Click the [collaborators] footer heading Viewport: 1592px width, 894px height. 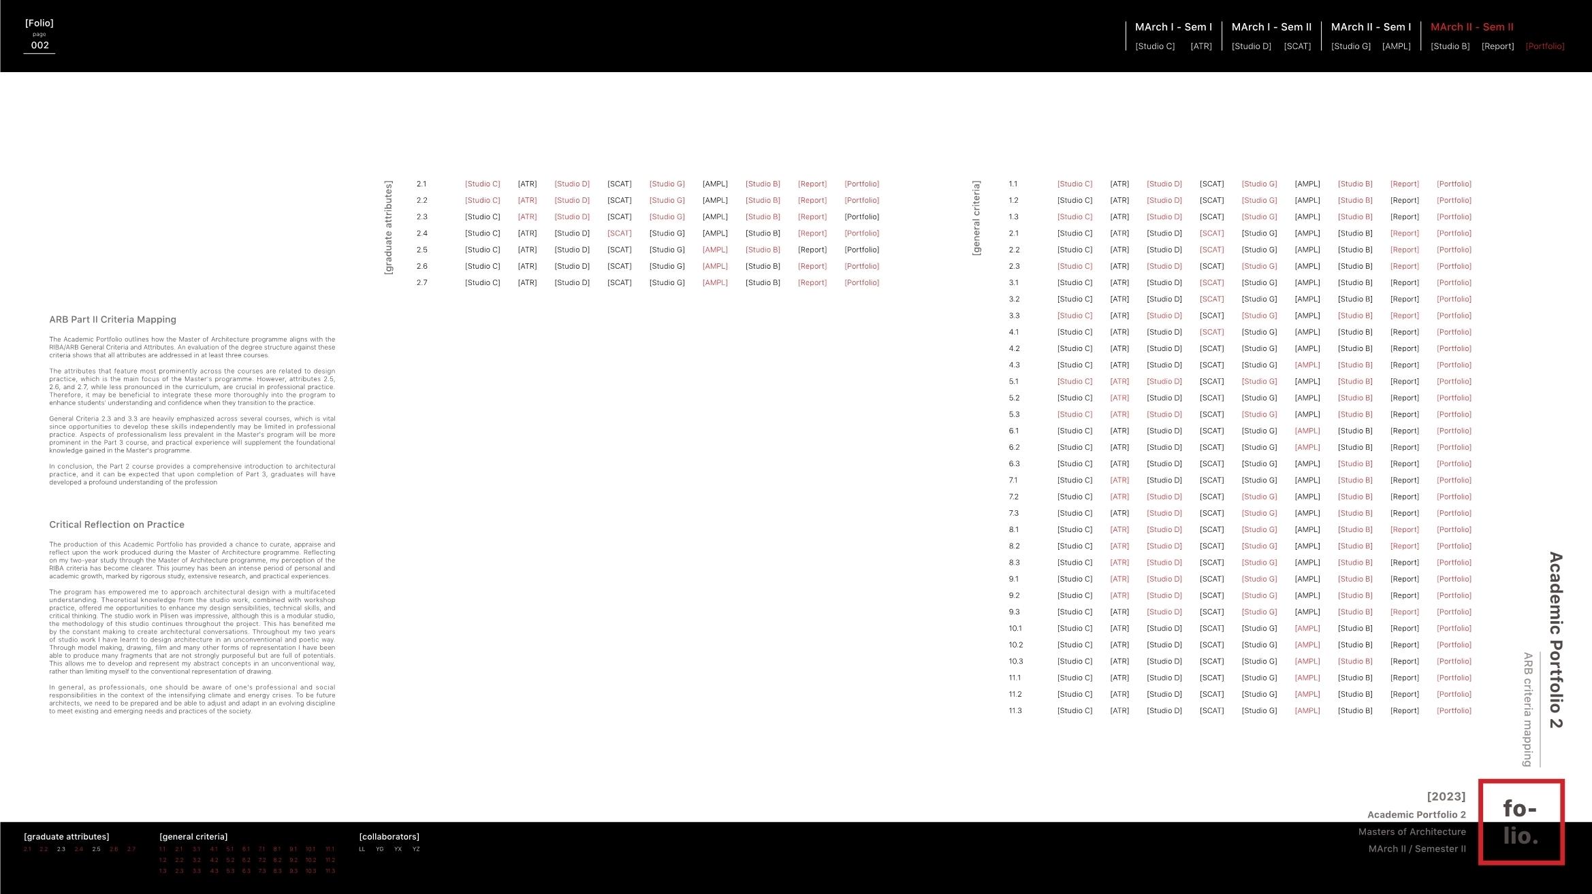pyautogui.click(x=389, y=836)
